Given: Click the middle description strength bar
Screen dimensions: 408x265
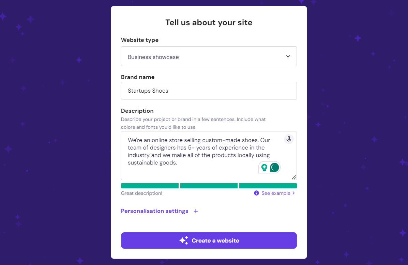Looking at the screenshot, I should 209,186.
